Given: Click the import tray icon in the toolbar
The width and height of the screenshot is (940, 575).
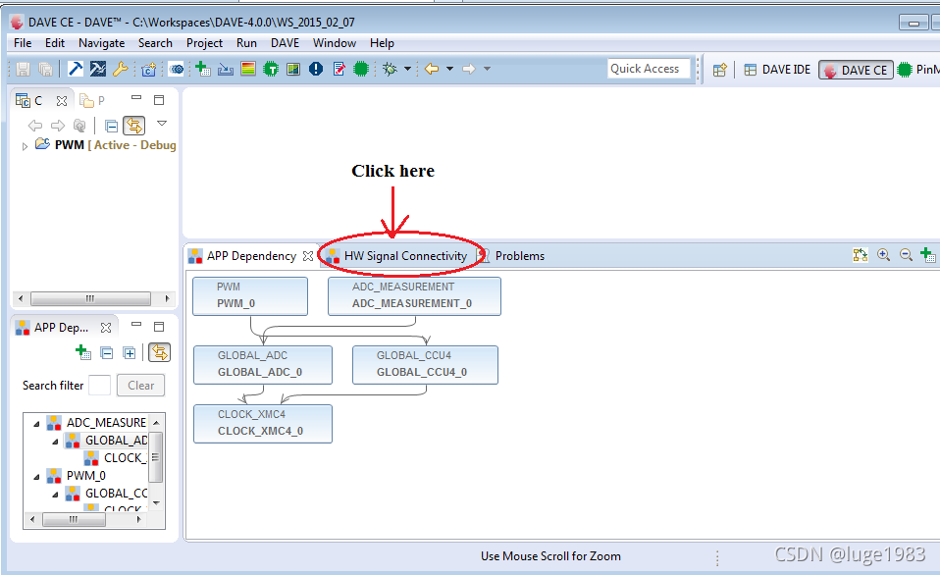Looking at the screenshot, I should (226, 70).
